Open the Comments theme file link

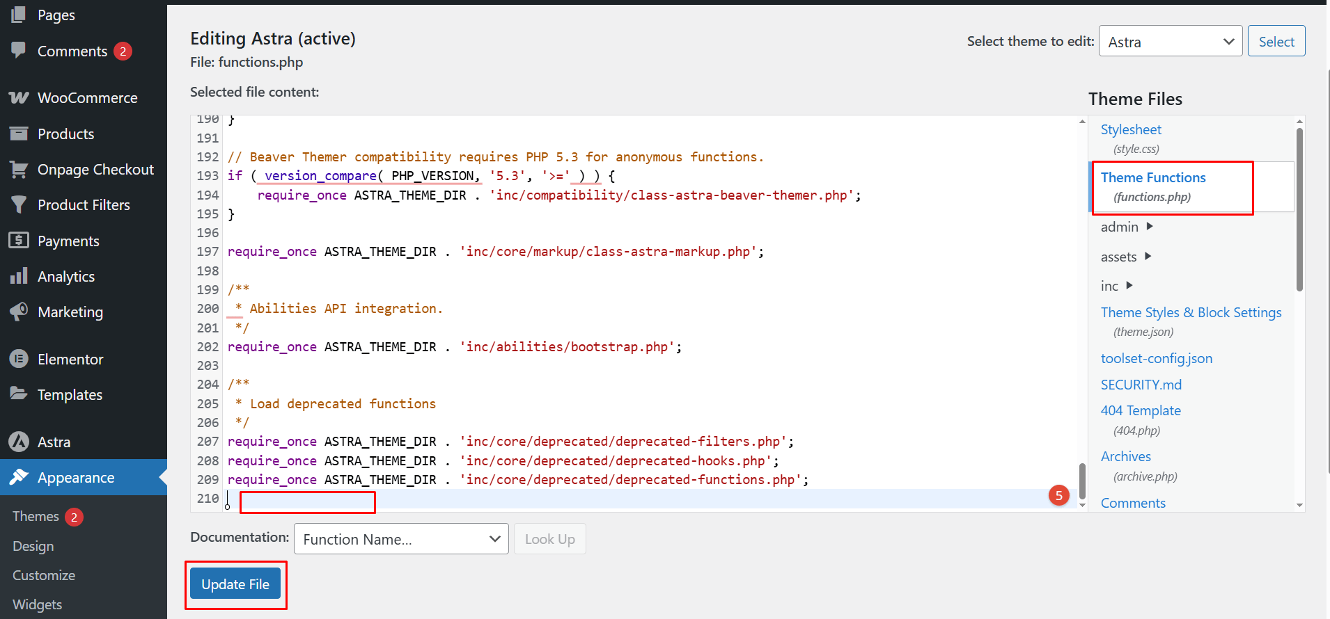[x=1133, y=503]
